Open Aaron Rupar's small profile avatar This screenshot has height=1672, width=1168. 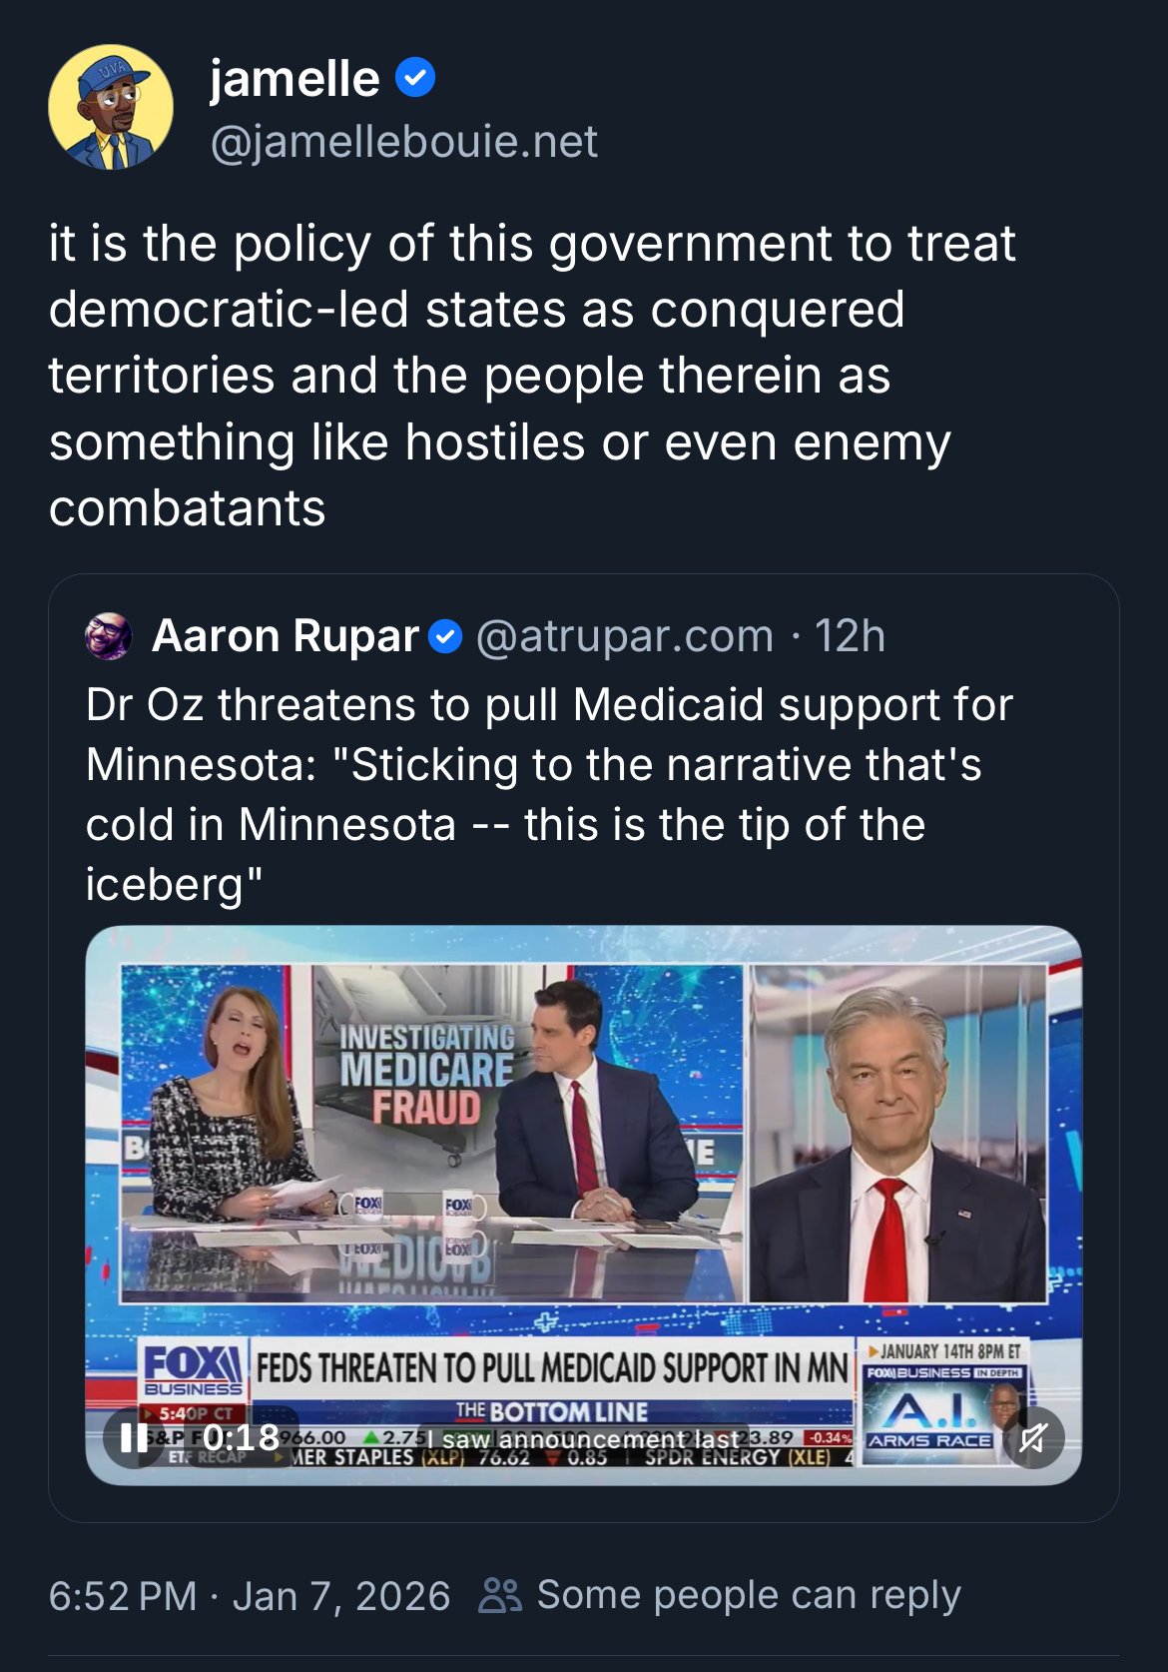(x=108, y=636)
